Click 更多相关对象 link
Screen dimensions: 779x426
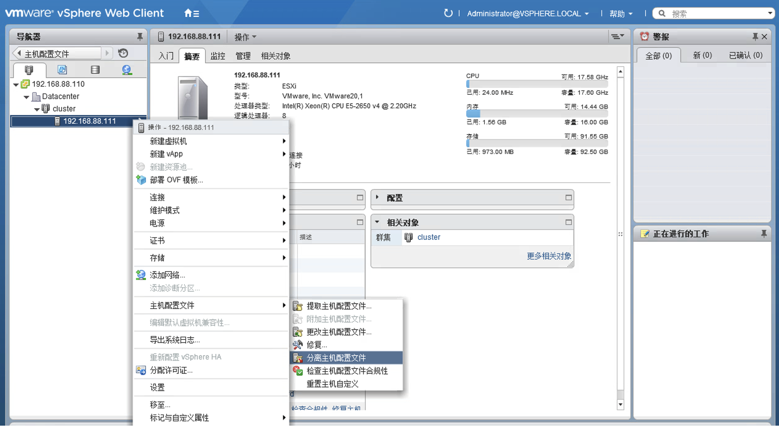click(x=549, y=256)
